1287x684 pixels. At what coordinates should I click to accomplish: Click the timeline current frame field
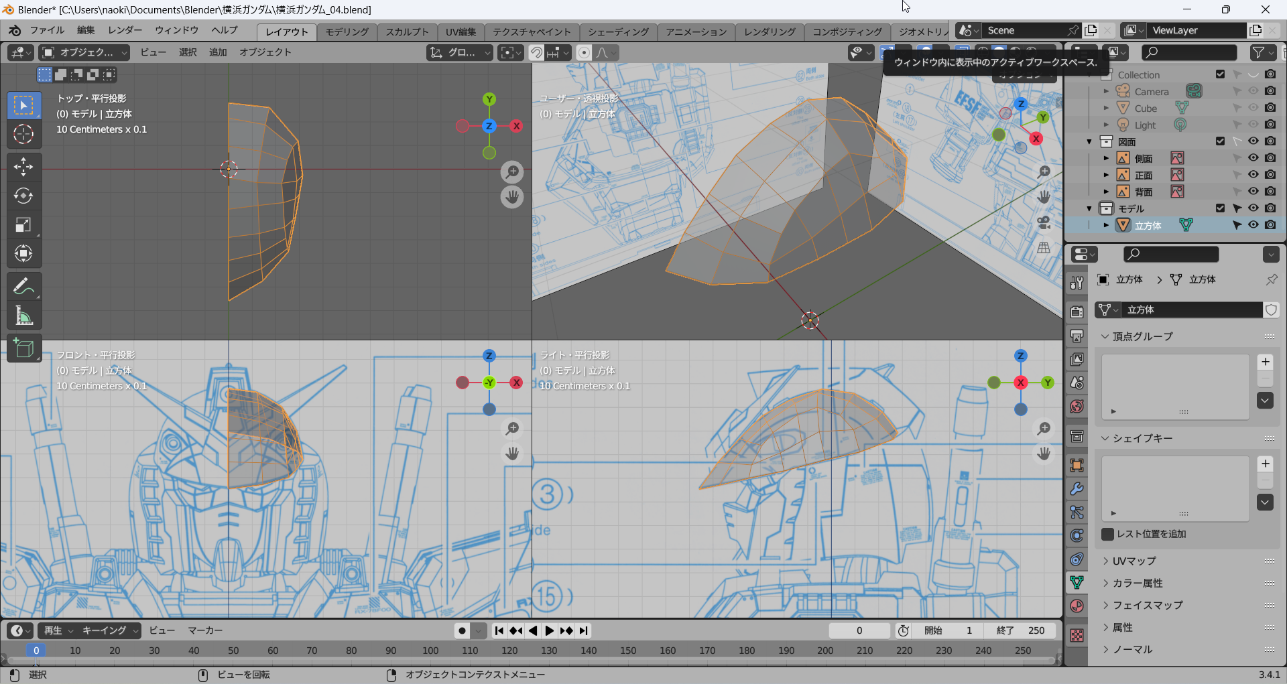[859, 630]
